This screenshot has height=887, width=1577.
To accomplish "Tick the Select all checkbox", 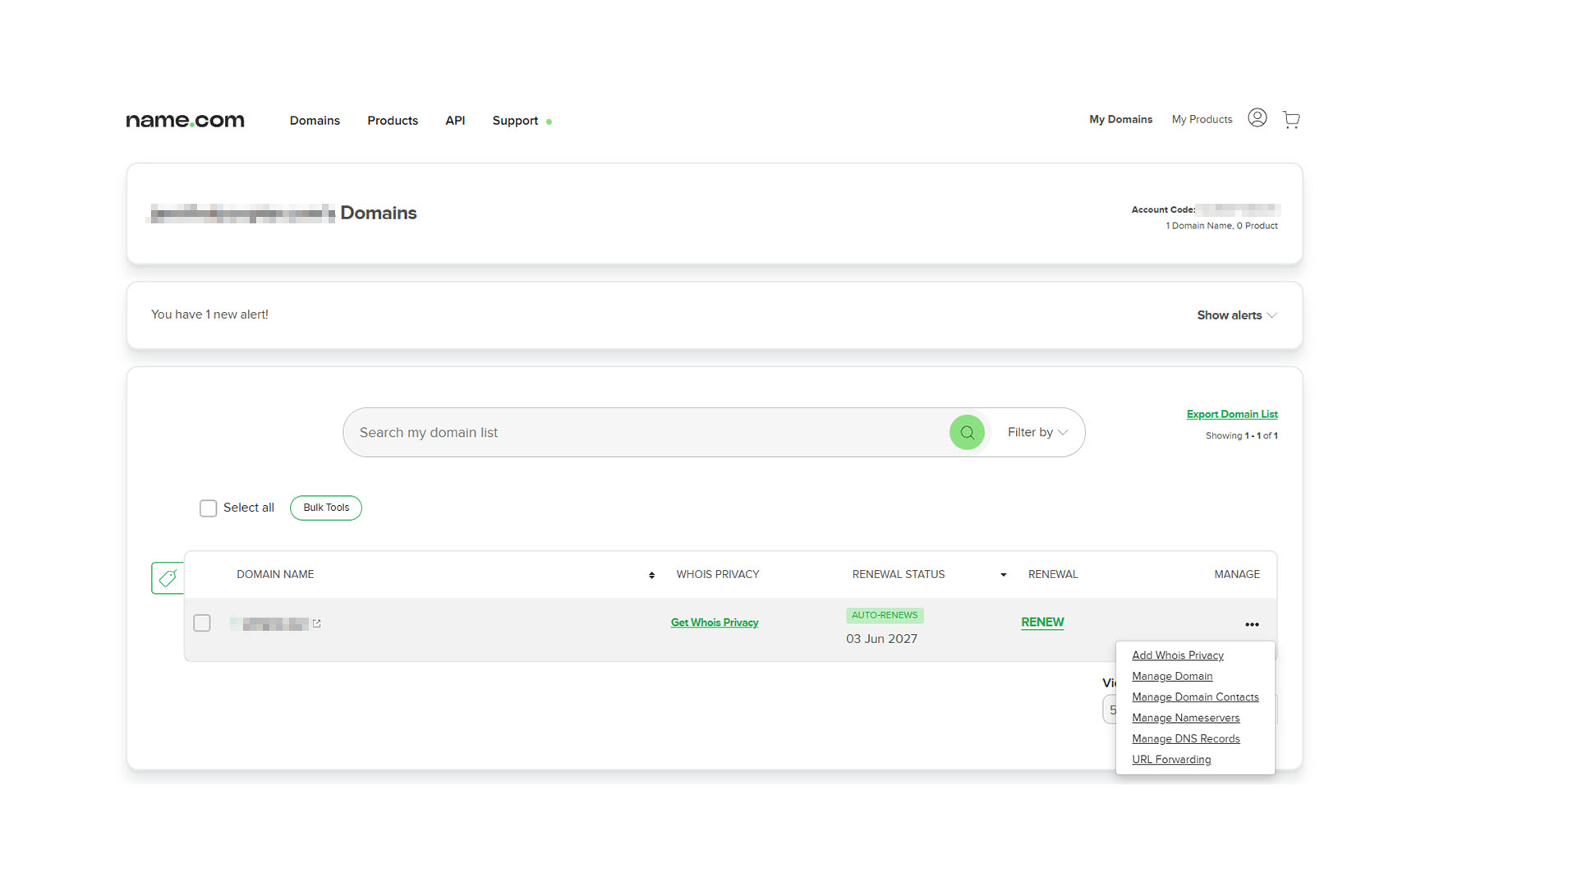I will [209, 508].
